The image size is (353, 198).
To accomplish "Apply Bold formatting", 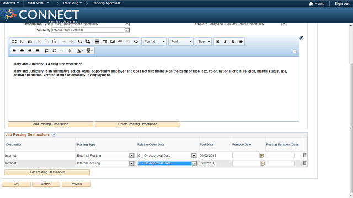I will pos(218,42).
